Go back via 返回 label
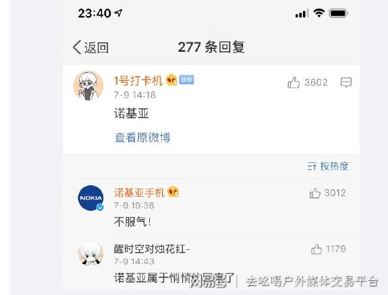This screenshot has height=295, width=388. pos(96,47)
